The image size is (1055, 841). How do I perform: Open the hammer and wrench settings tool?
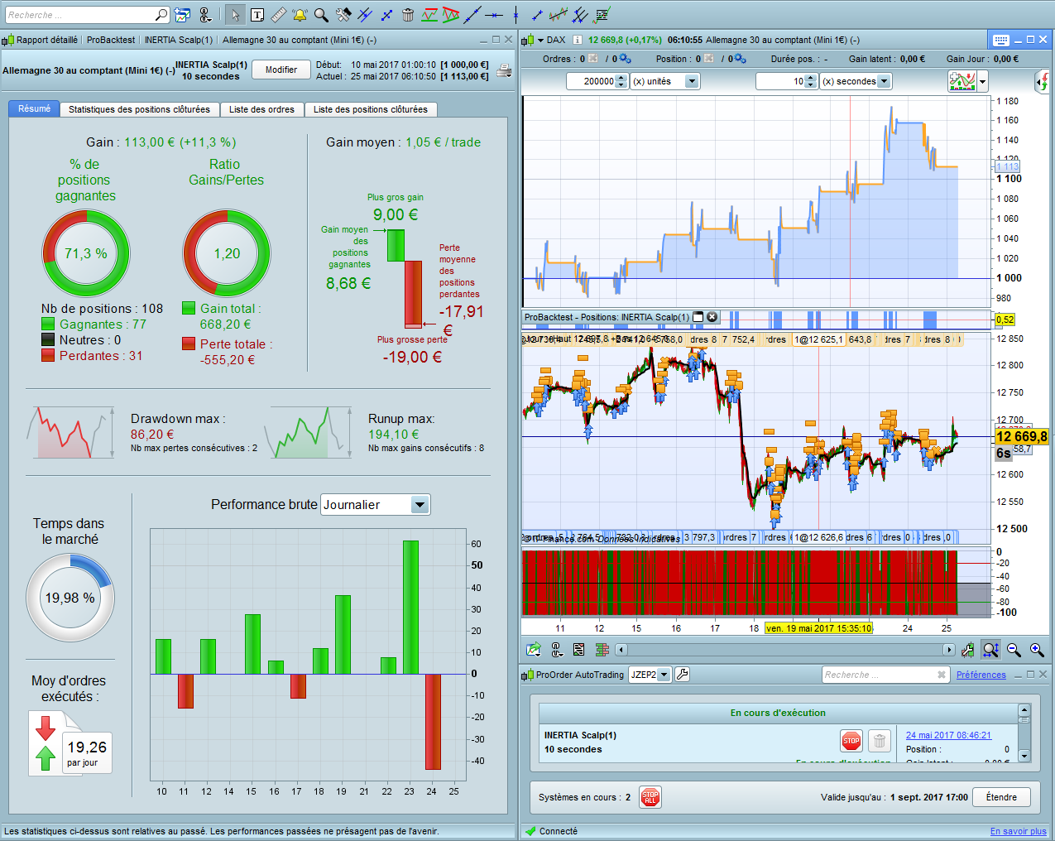click(343, 15)
